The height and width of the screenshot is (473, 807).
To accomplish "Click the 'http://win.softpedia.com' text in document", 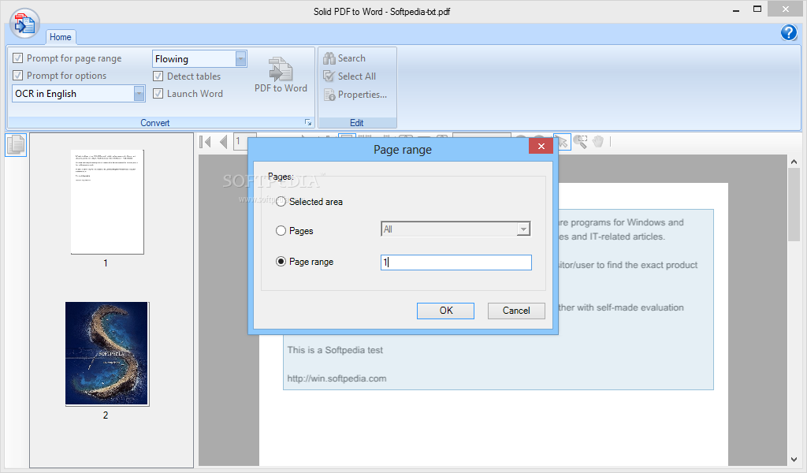I will [337, 378].
